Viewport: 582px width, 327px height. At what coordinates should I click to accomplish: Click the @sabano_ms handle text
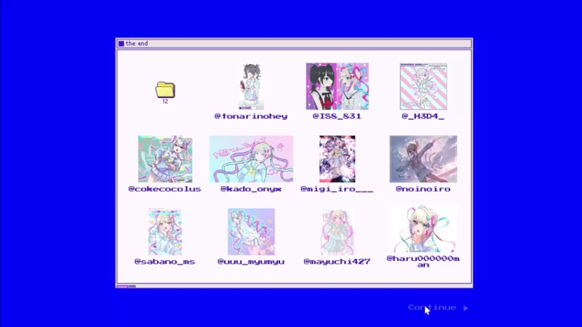pos(165,262)
